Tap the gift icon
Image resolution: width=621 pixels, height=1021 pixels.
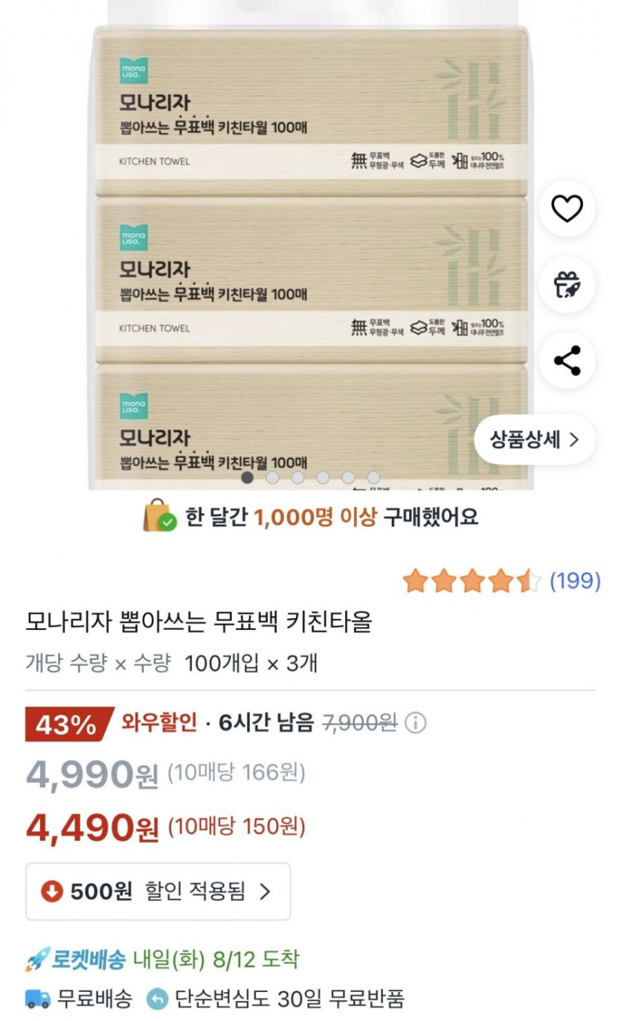(567, 285)
